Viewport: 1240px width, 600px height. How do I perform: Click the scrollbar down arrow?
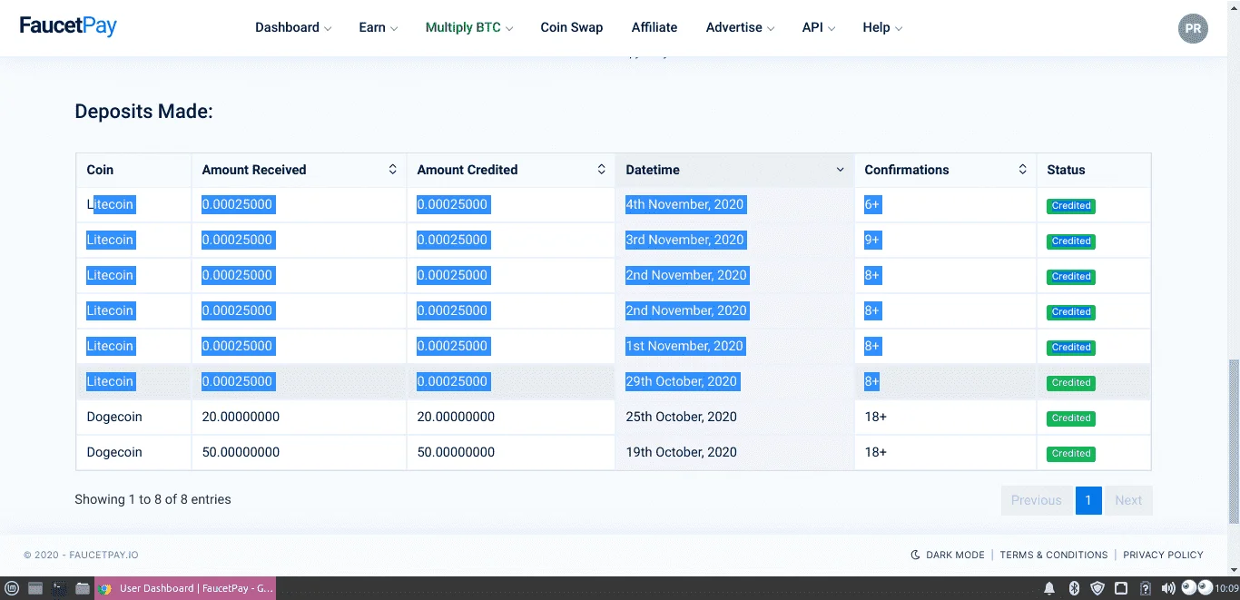(1234, 570)
